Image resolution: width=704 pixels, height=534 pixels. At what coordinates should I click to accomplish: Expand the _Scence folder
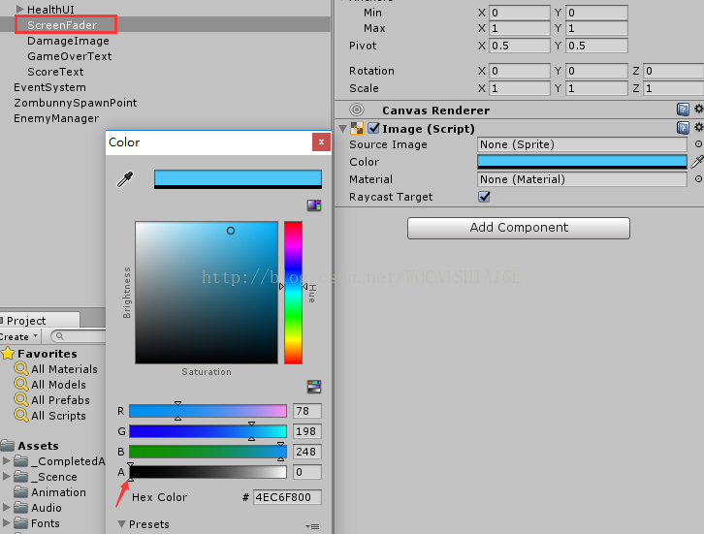[x=6, y=477]
